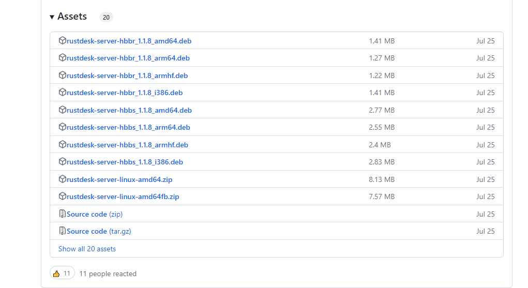The image size is (528, 288).
Task: Click the archive icon for Source code (tar.gz)
Action: pos(62,231)
